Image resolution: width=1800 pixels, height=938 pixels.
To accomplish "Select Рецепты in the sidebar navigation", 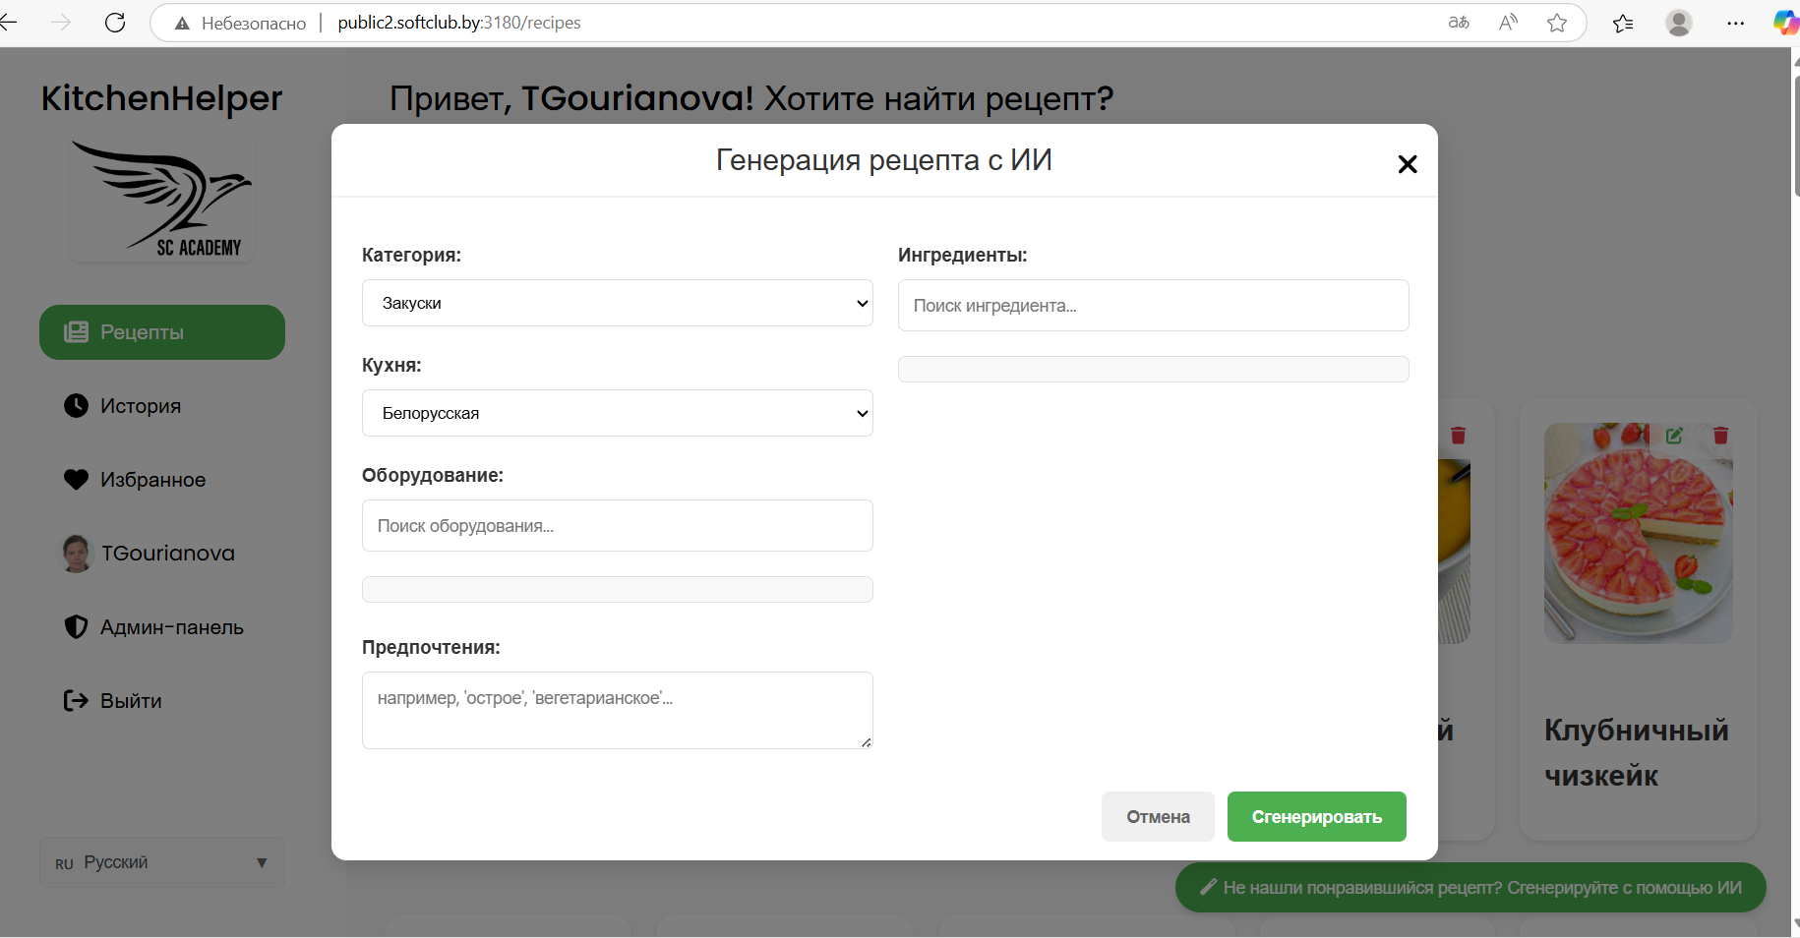I will (161, 331).
